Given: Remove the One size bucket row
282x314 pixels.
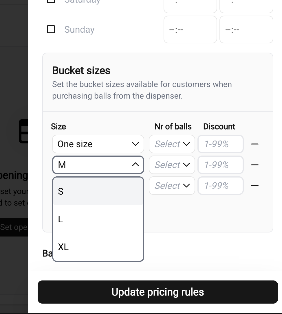Looking at the screenshot, I should click(x=254, y=144).
